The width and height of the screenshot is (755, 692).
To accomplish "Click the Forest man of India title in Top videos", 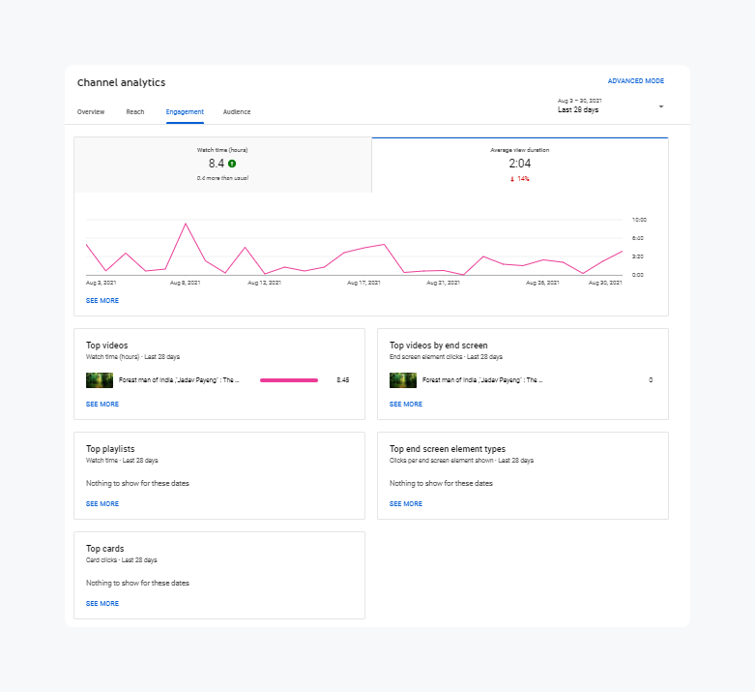I will (178, 380).
